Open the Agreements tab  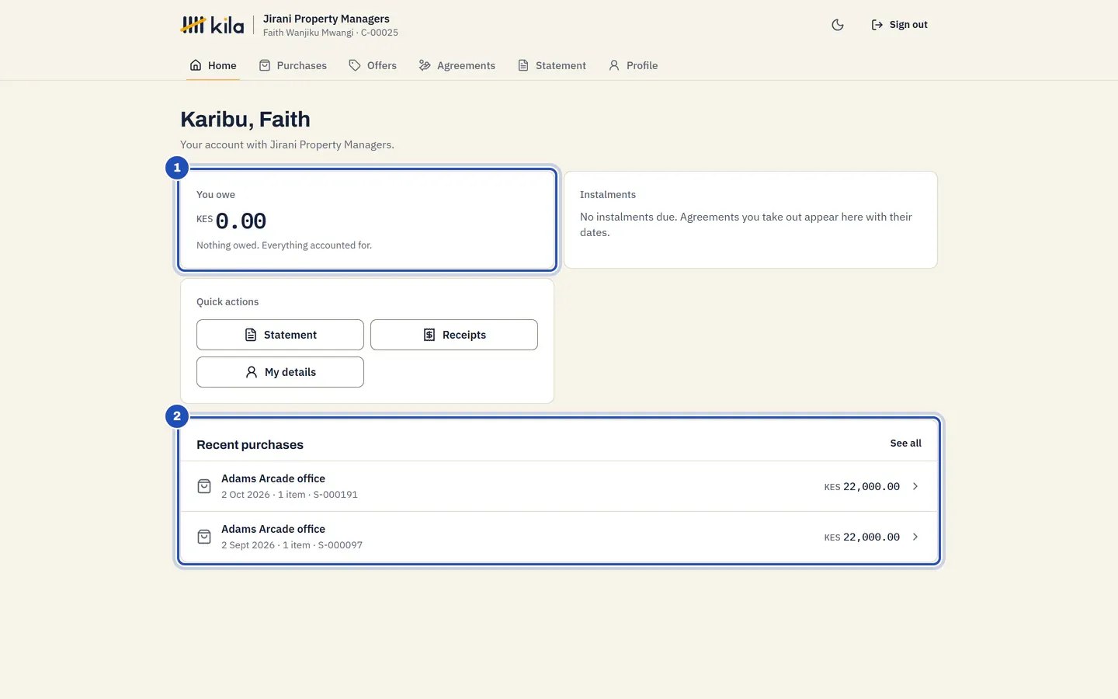pos(457,65)
